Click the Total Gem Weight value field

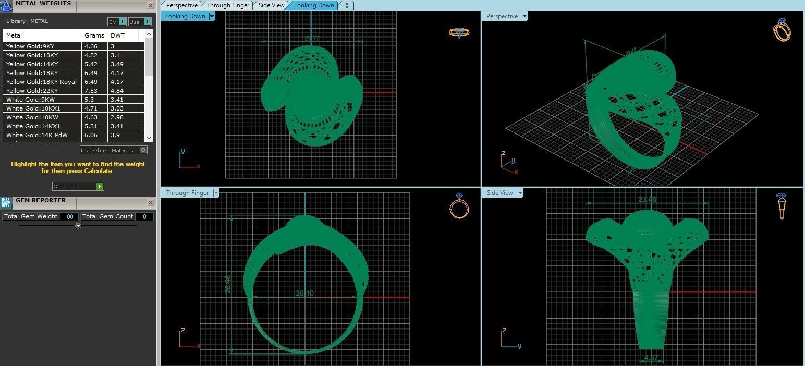point(69,216)
